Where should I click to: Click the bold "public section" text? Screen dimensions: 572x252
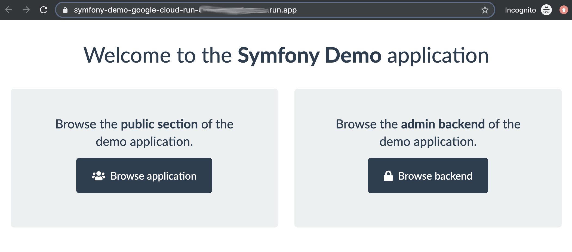point(159,124)
